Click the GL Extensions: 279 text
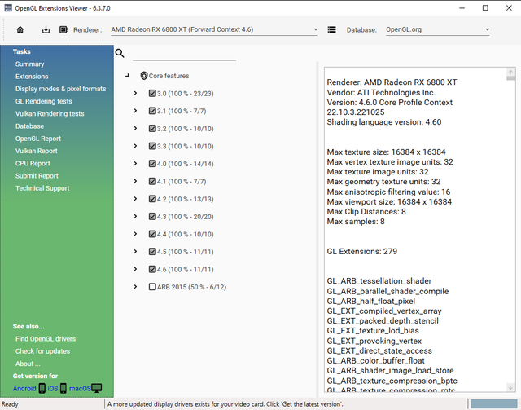Viewport: 521px width, 410px height. (x=361, y=251)
